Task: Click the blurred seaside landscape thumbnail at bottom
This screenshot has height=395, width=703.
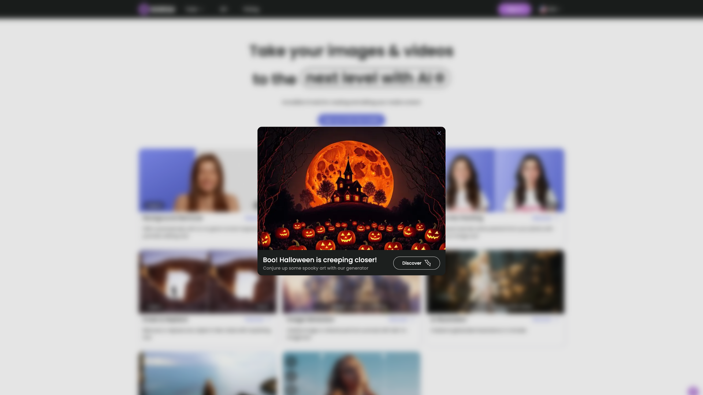Action: tap(207, 373)
